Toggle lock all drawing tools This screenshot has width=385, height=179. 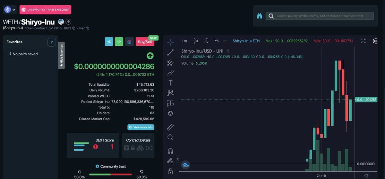170,172
